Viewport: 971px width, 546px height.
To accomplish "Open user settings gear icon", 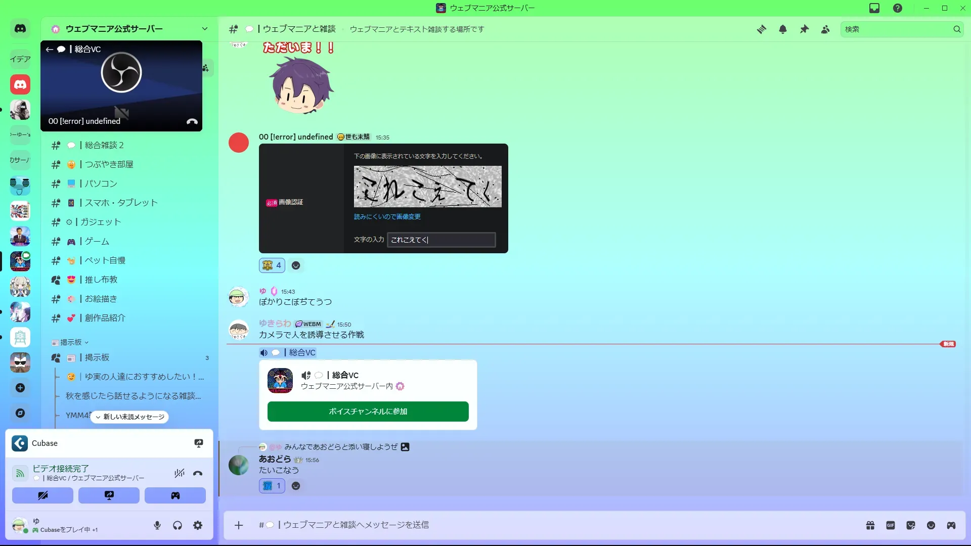I will point(198,525).
